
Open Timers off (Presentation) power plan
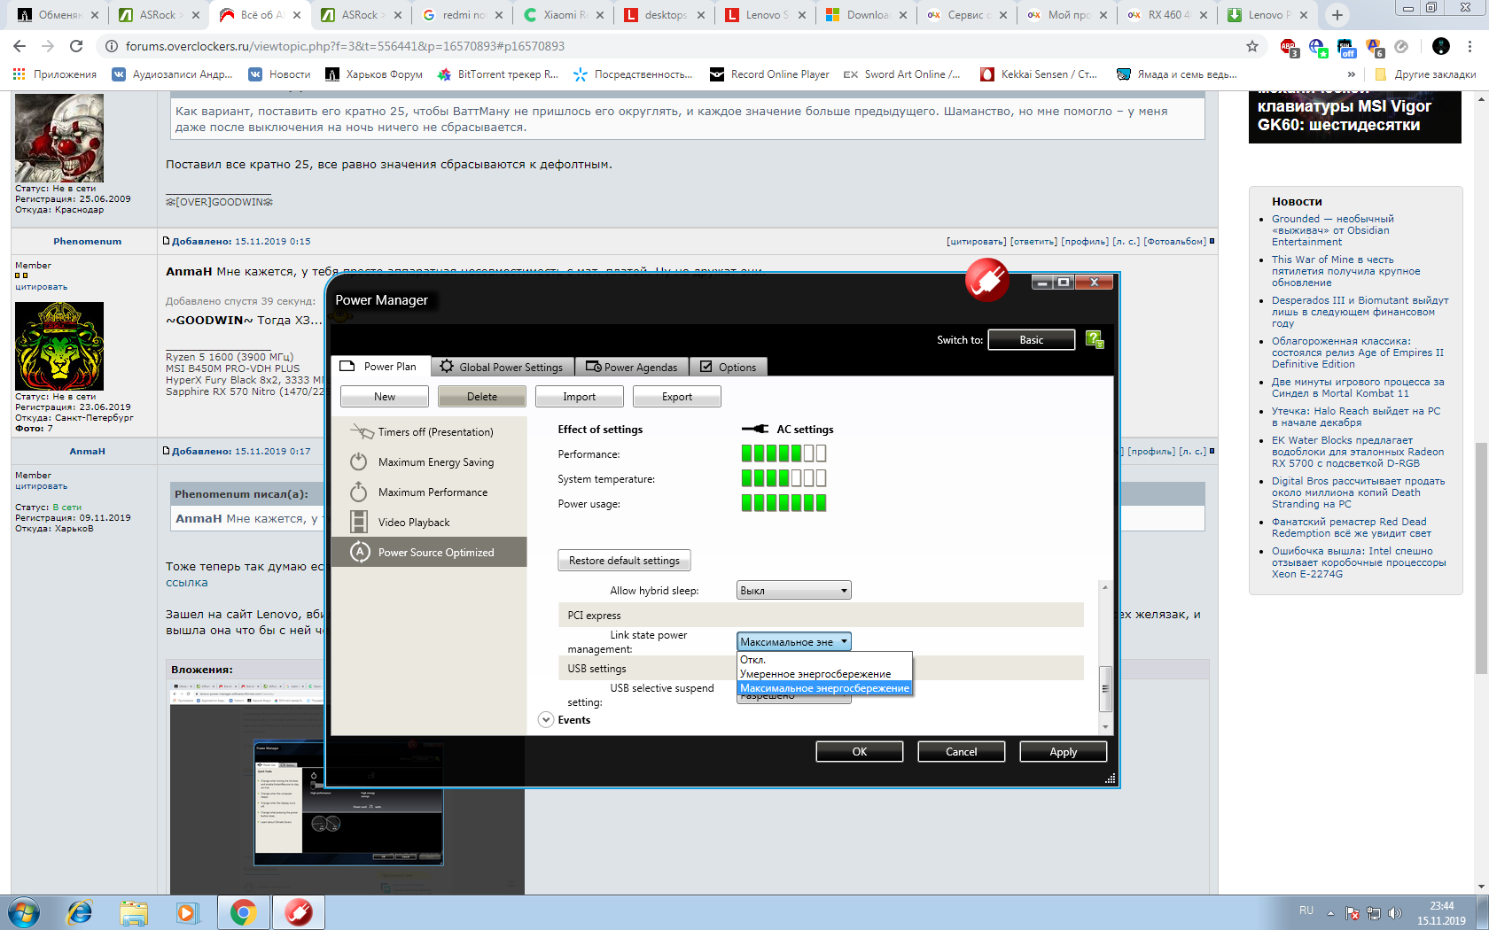click(x=429, y=432)
